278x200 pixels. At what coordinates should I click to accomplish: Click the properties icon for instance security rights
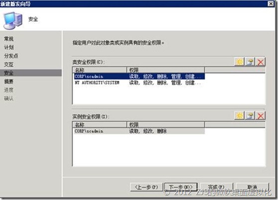(250, 116)
